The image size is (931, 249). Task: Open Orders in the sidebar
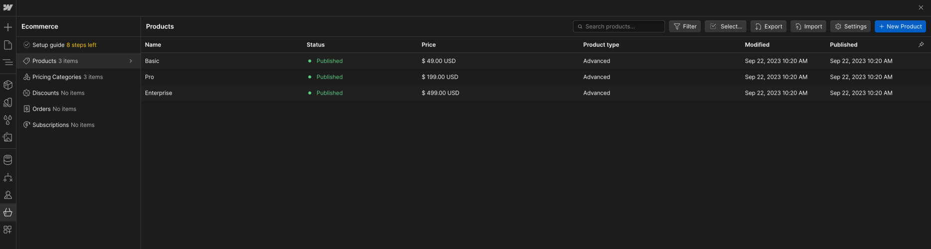point(78,109)
